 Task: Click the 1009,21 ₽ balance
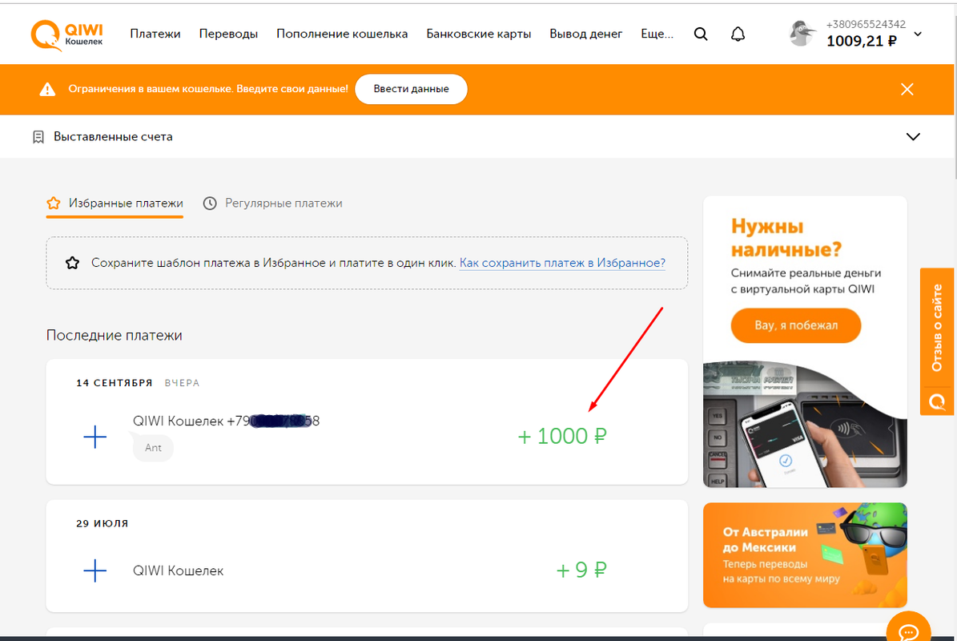coord(861,41)
